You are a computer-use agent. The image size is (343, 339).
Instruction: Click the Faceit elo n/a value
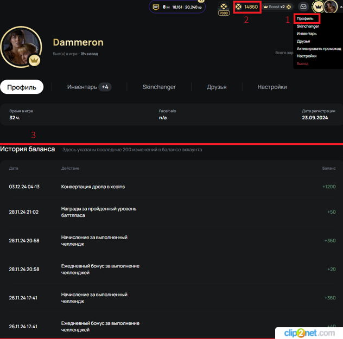click(x=163, y=118)
